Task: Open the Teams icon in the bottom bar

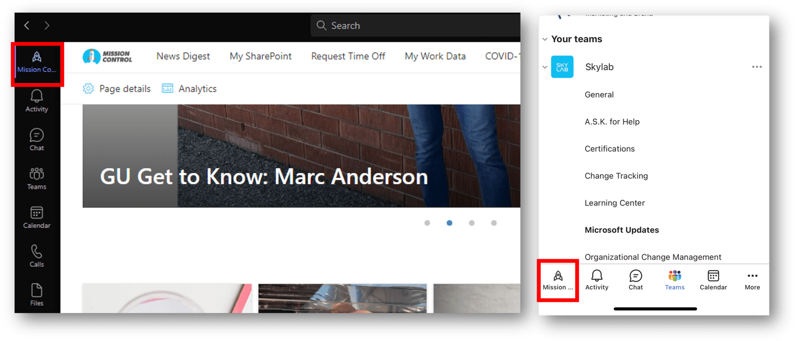Action: [x=674, y=280]
